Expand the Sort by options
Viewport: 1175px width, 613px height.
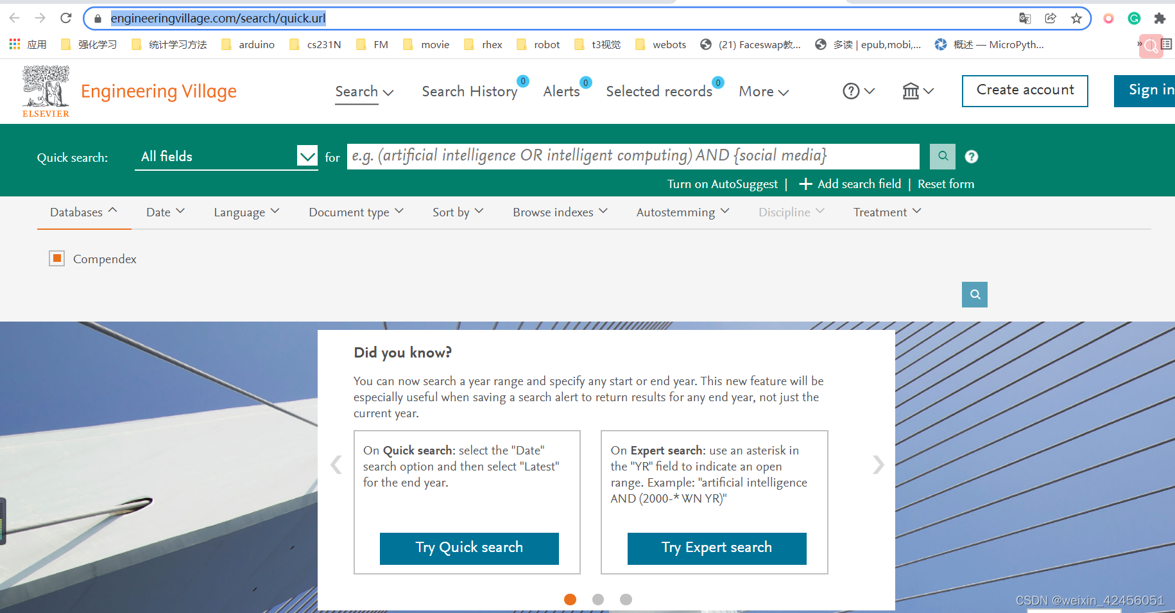(458, 212)
